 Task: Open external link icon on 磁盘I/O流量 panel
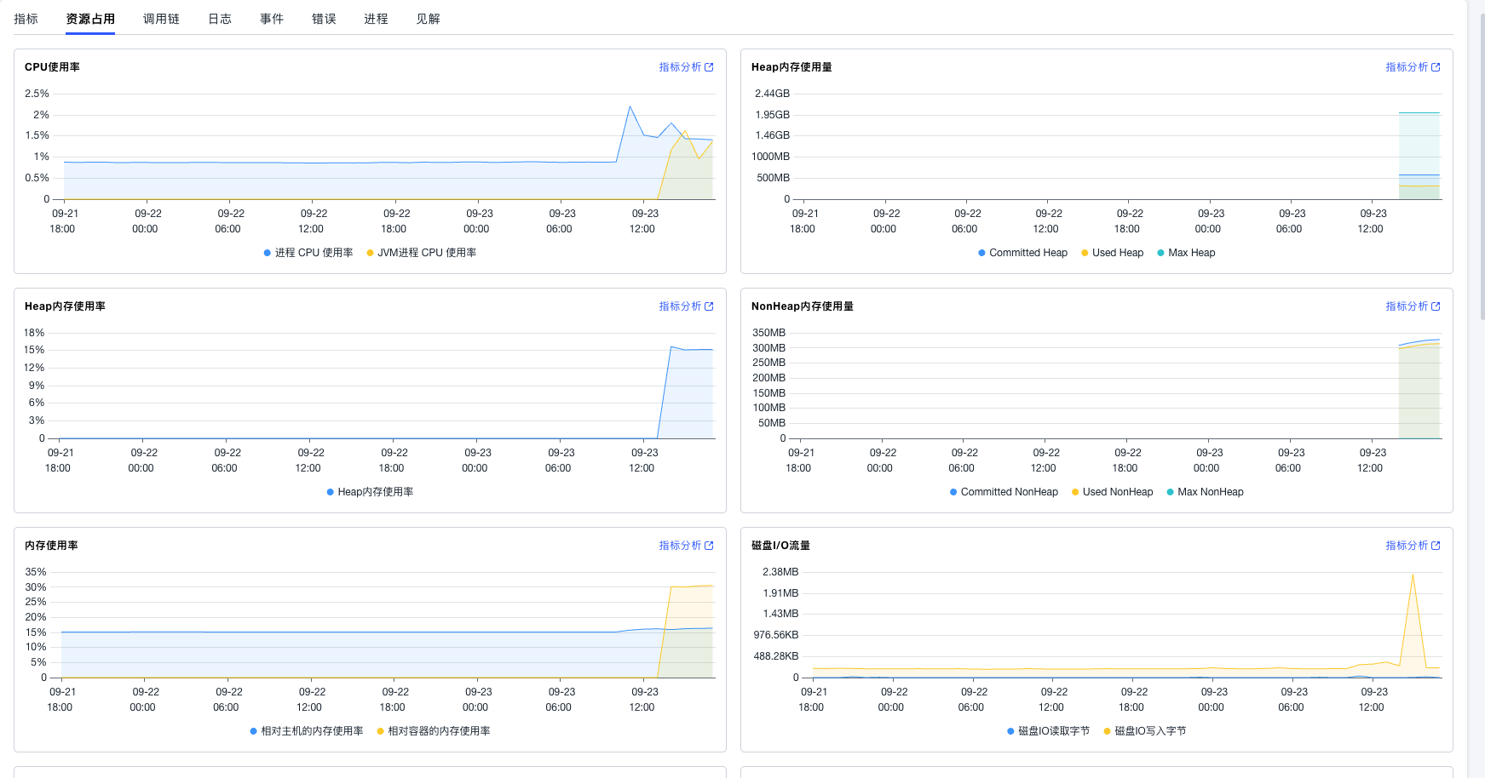click(1436, 546)
